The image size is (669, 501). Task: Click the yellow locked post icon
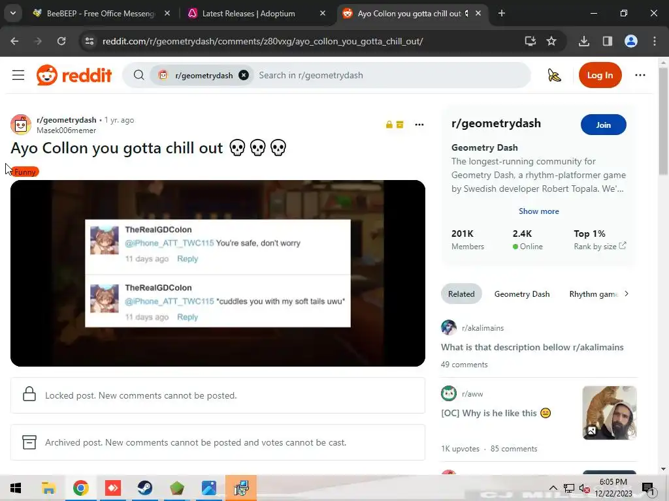pyautogui.click(x=389, y=125)
